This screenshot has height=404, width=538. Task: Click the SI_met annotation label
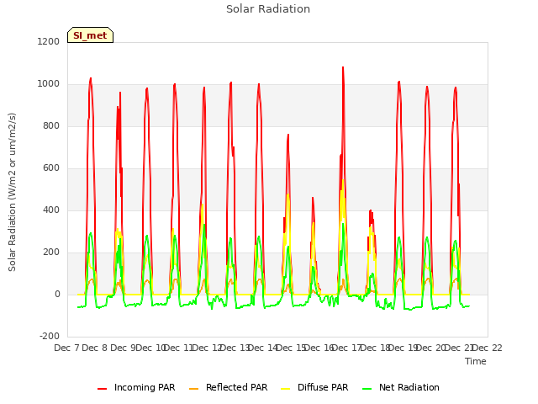(90, 35)
